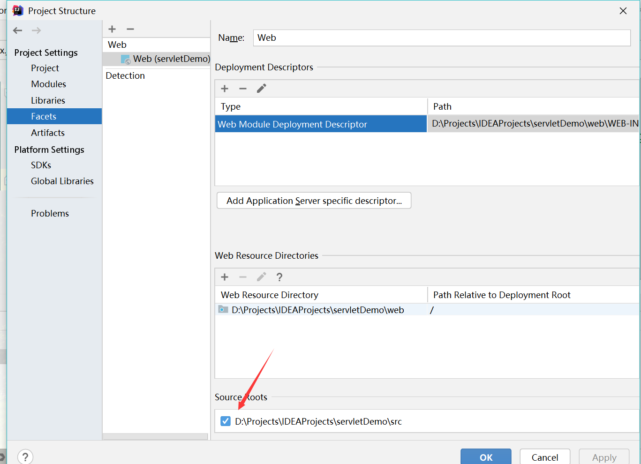Edit the deployment descriptor with the pencil icon
Screen dimensions: 641x464
(x=261, y=88)
